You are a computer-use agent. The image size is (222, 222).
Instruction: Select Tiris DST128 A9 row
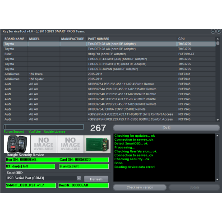(x=110, y=44)
